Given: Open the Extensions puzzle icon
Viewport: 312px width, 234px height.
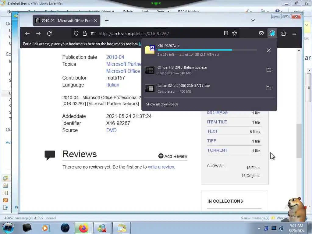Looking at the screenshot, I should point(283,33).
